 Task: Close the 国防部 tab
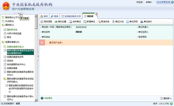coord(97,14)
